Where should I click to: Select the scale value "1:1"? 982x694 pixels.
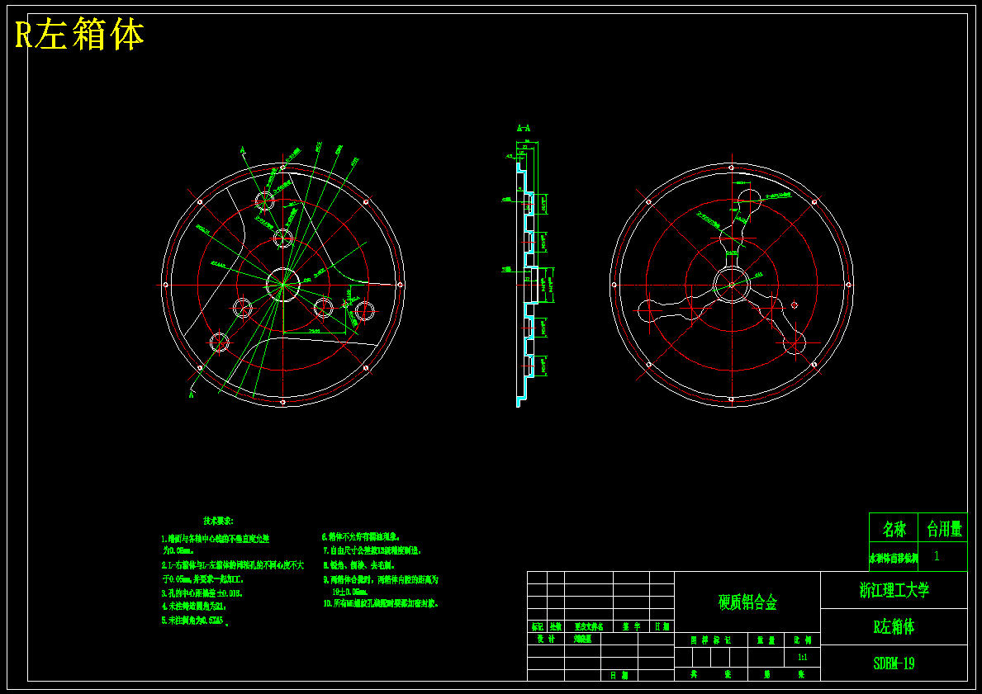pos(802,658)
